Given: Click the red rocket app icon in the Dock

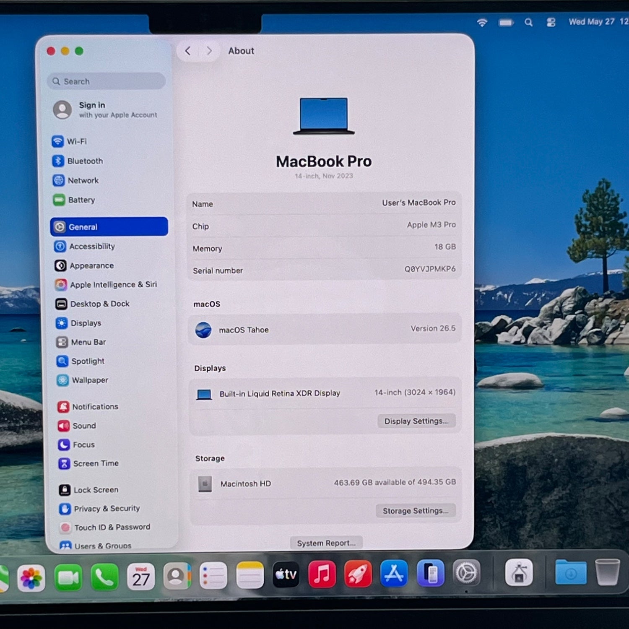Looking at the screenshot, I should pyautogui.click(x=358, y=574).
